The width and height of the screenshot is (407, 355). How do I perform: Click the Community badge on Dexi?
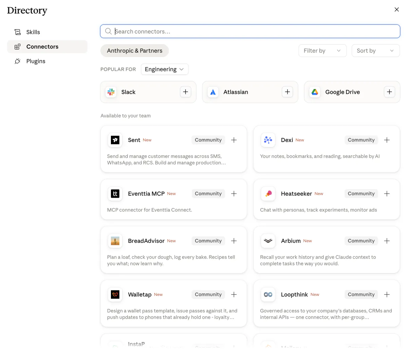(361, 140)
